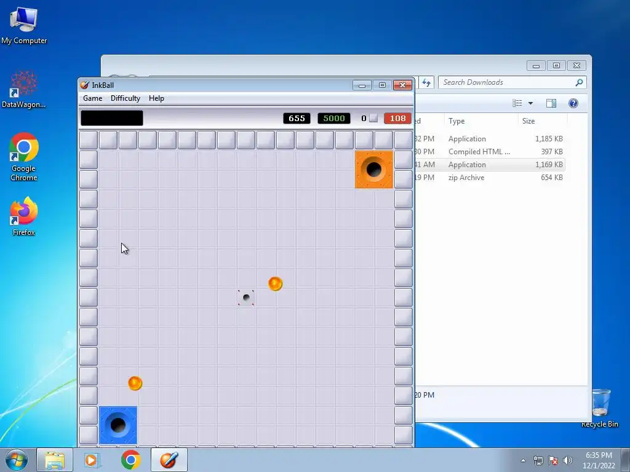The width and height of the screenshot is (630, 472).
Task: Open the taskbar clock showing 6:35 PM
Action: pyautogui.click(x=599, y=460)
